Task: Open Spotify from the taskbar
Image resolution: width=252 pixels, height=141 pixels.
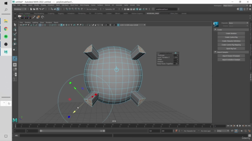Action: pyautogui.click(x=6, y=36)
